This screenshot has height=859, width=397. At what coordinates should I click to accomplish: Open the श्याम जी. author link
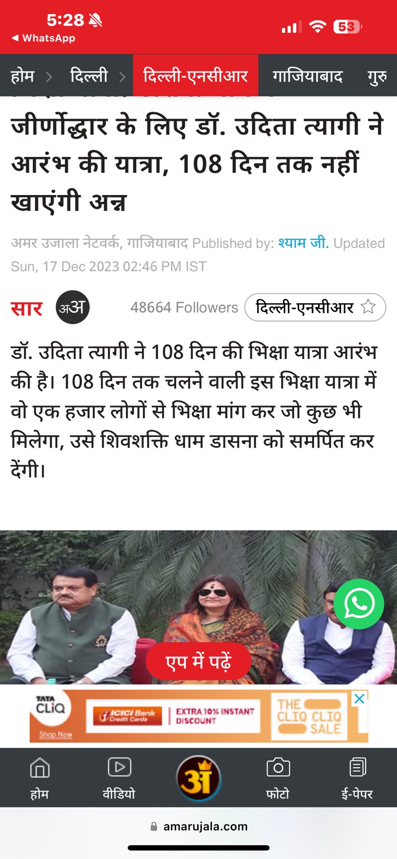pos(303,243)
